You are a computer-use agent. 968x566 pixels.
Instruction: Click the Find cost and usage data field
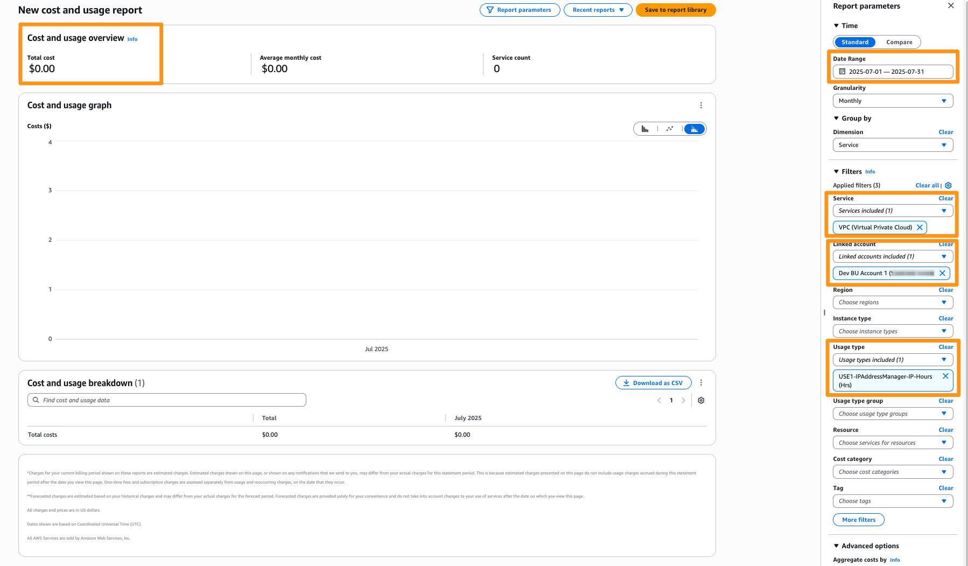point(167,400)
